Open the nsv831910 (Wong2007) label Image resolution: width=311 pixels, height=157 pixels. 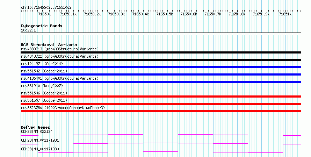coord(42,86)
